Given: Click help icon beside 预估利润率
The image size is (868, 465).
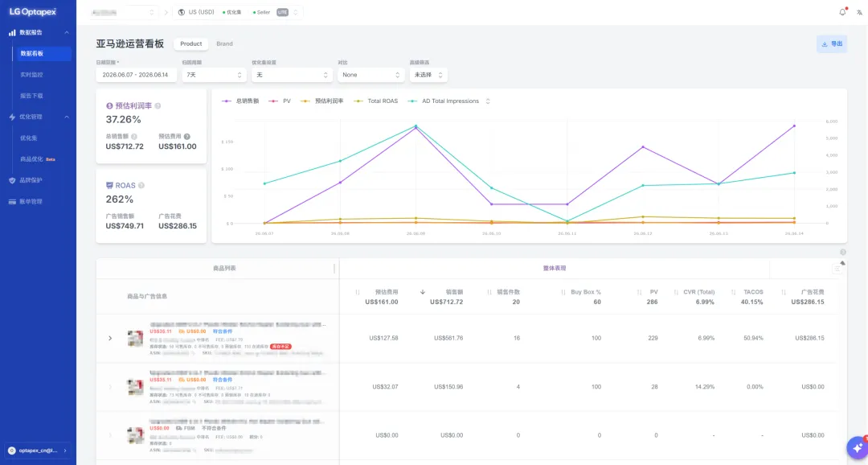Looking at the screenshot, I should (x=158, y=106).
